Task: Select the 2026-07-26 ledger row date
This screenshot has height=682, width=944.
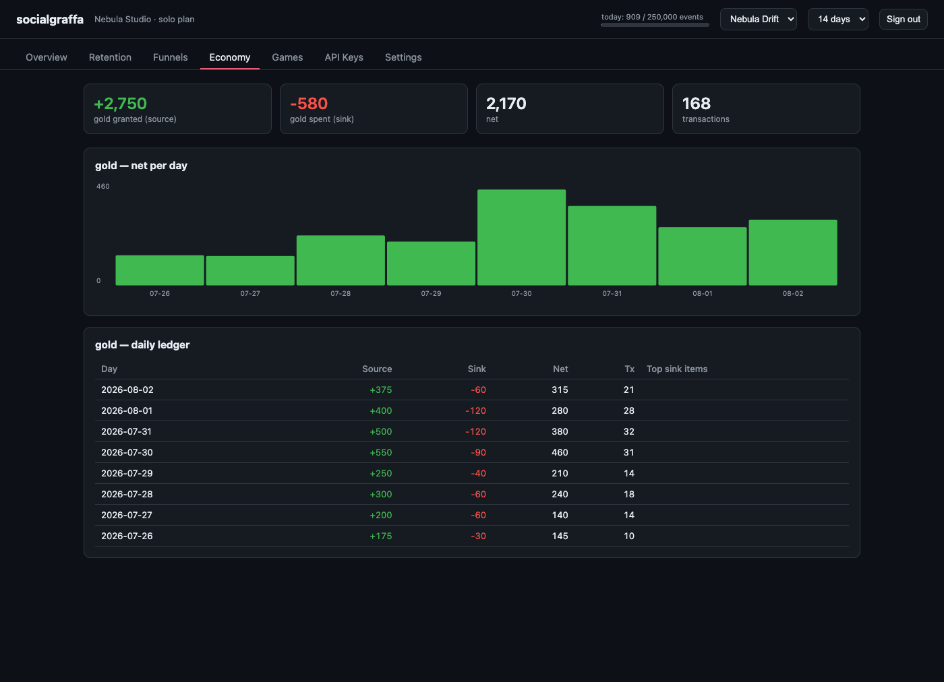Action: [x=127, y=536]
